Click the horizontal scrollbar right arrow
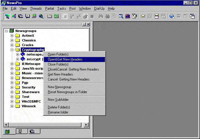Screen dimensions: 200x139 (x=86, y=125)
